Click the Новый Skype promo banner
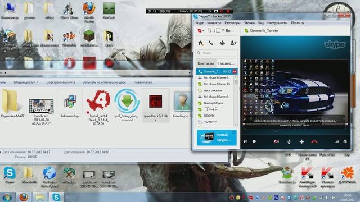The image size is (360, 202). point(217,137)
